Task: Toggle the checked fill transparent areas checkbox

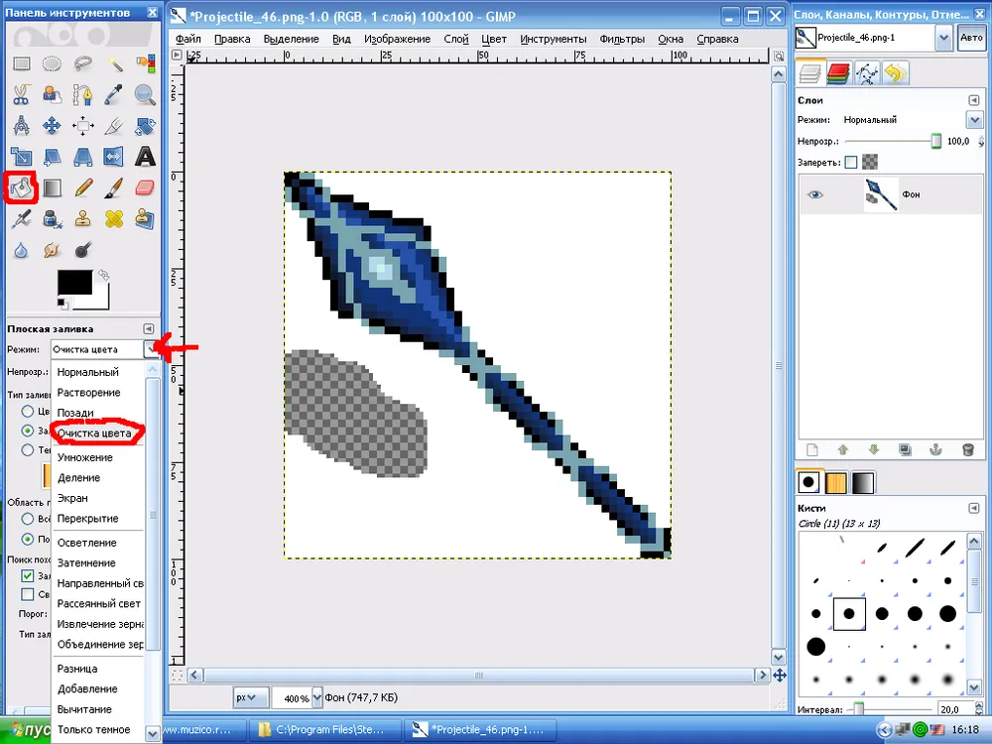Action: 28,575
